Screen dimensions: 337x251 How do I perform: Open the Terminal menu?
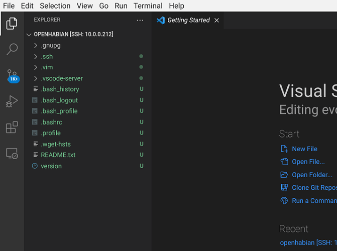[x=148, y=6]
